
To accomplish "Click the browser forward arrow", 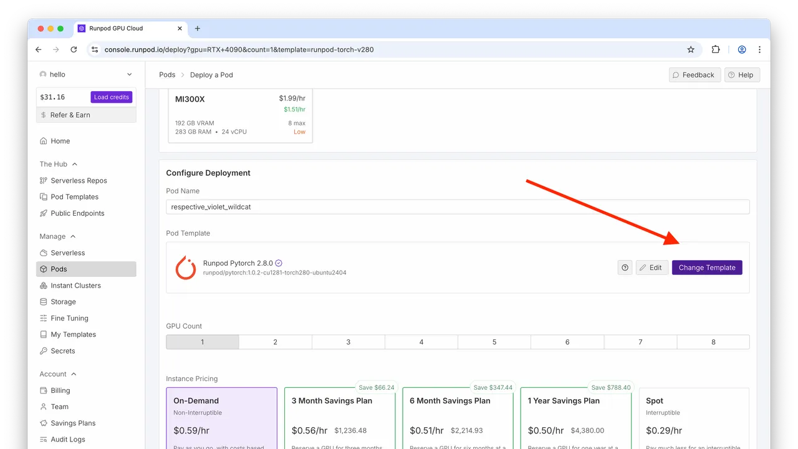I will click(56, 49).
